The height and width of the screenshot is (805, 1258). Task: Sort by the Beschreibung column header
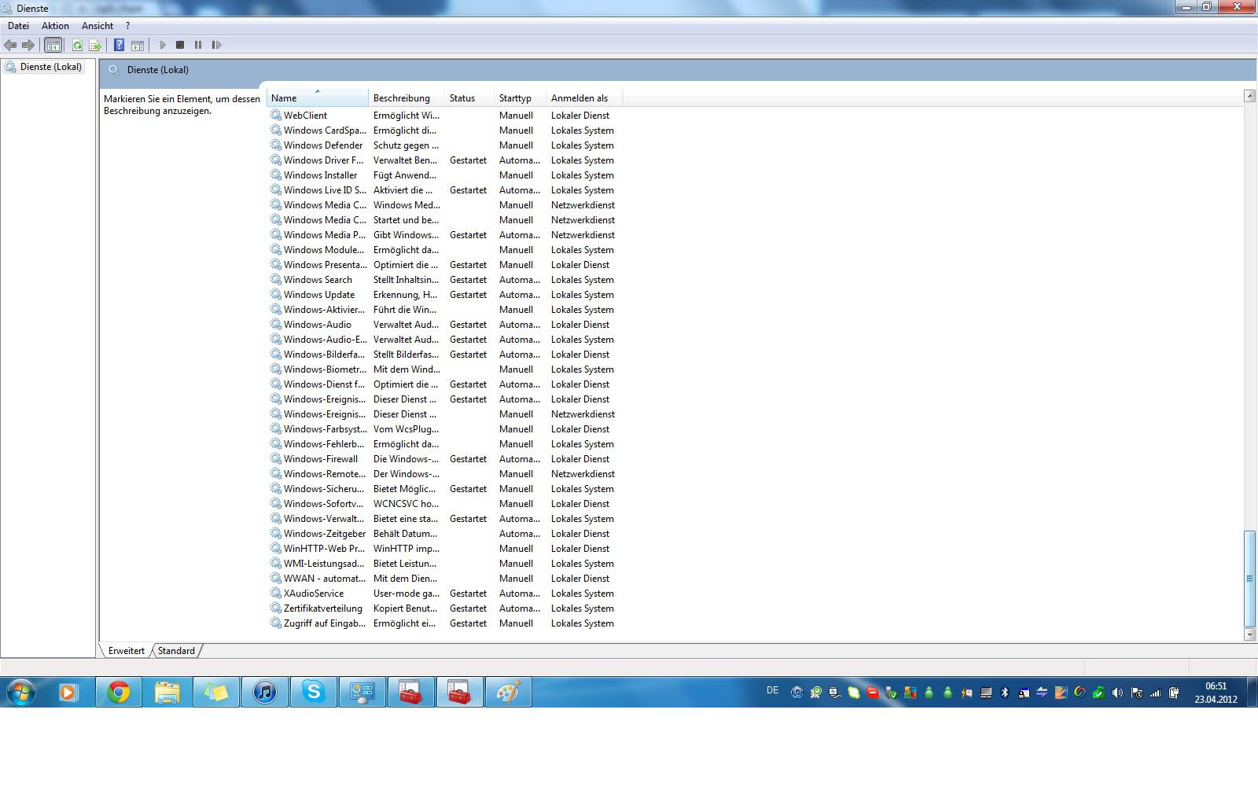pos(406,98)
